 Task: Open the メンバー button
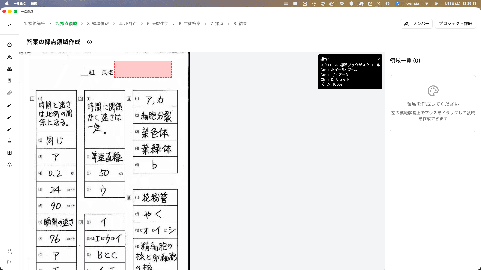click(x=416, y=24)
